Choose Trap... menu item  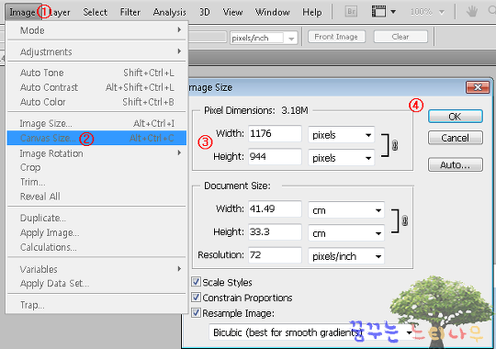click(96, 305)
